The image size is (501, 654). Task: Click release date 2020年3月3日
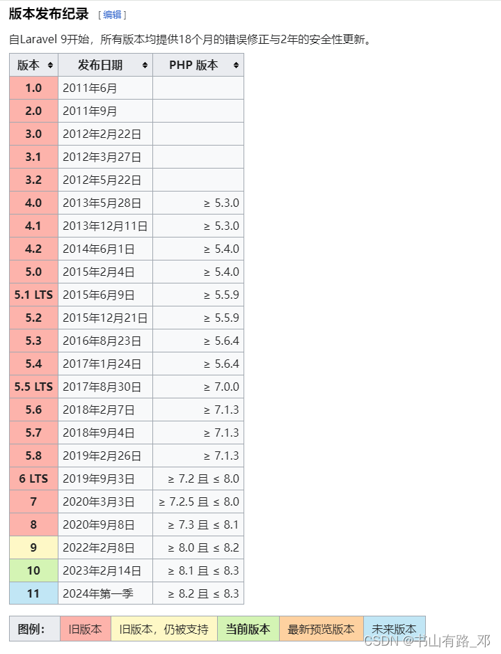click(x=99, y=501)
